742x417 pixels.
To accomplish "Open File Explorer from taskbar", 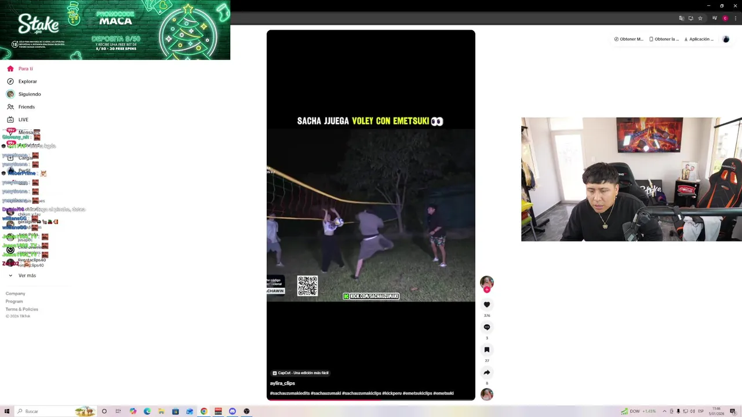I will click(x=161, y=411).
